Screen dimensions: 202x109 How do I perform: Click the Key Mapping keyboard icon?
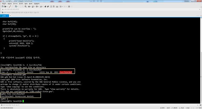click(x=57, y=7)
